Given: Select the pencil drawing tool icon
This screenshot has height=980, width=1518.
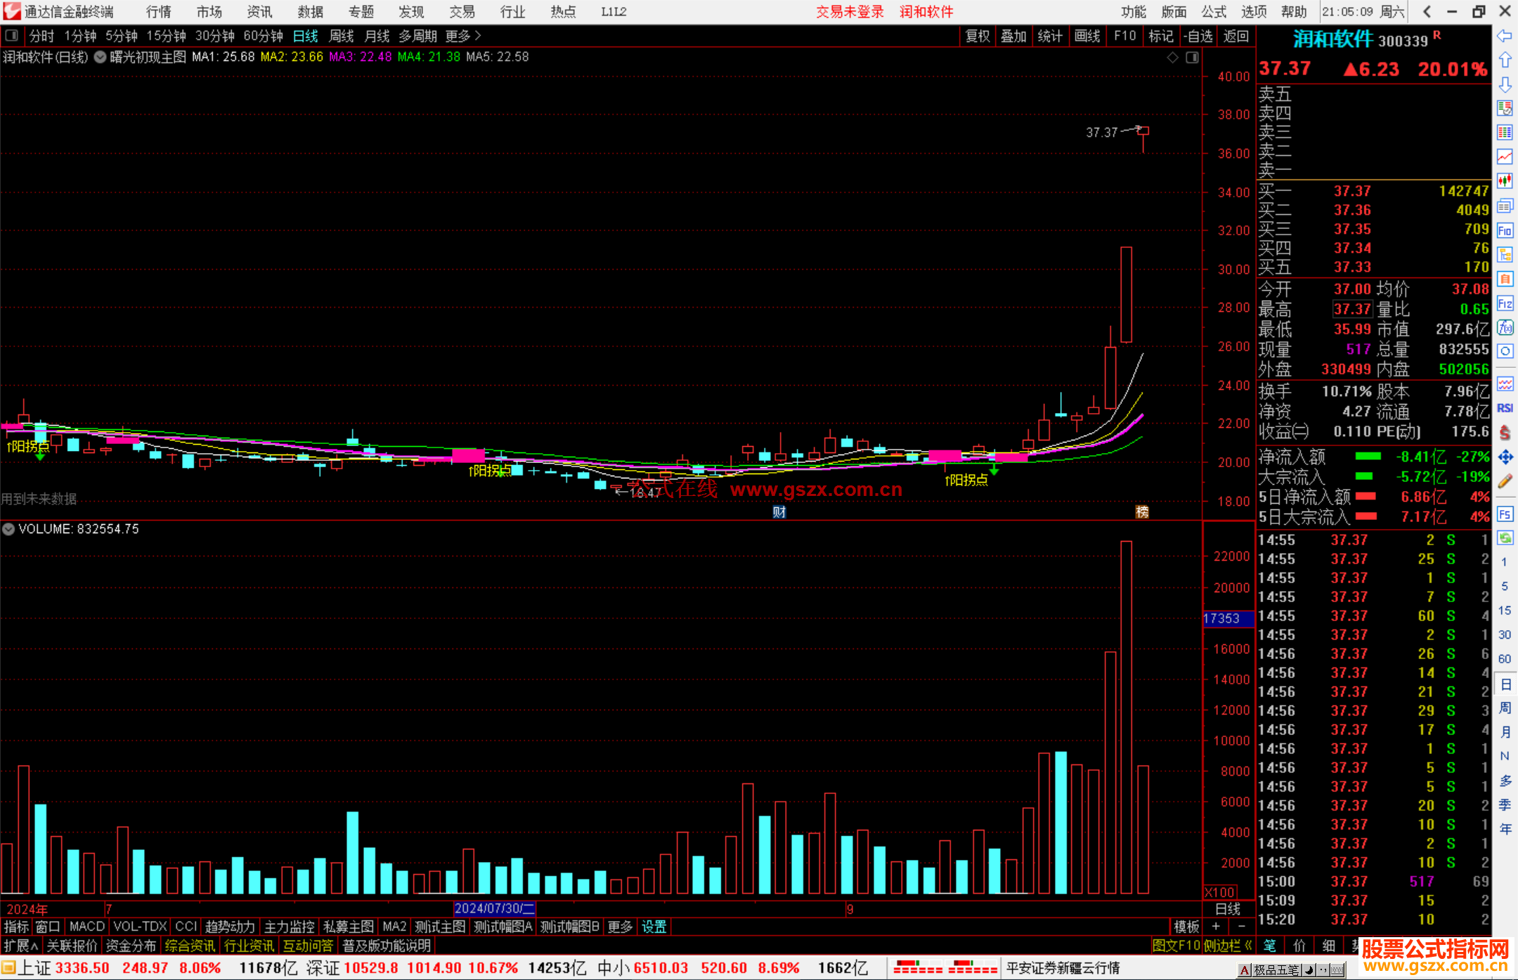Looking at the screenshot, I should [1505, 481].
